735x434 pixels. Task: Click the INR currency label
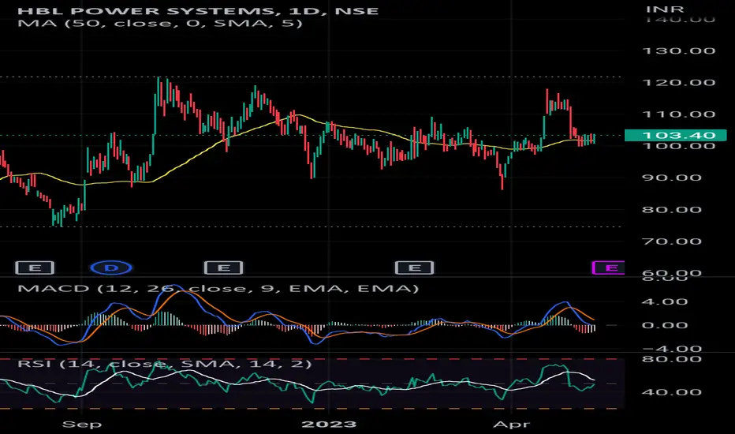click(x=665, y=9)
